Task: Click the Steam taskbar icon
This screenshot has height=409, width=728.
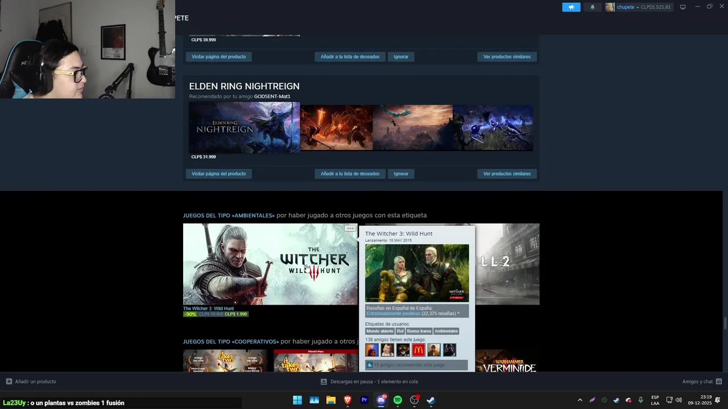Action: (x=431, y=400)
